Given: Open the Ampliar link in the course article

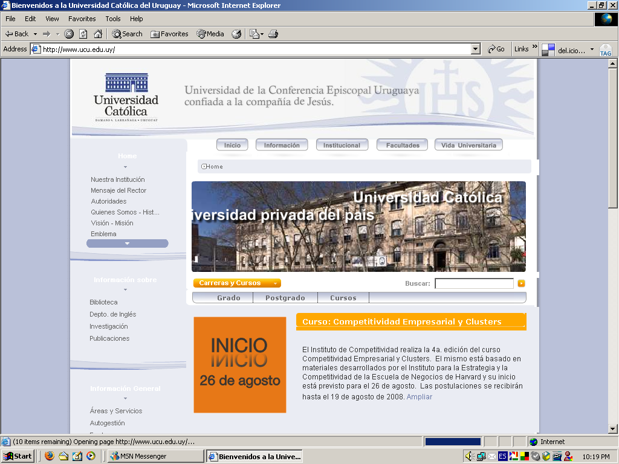Looking at the screenshot, I should pos(420,397).
